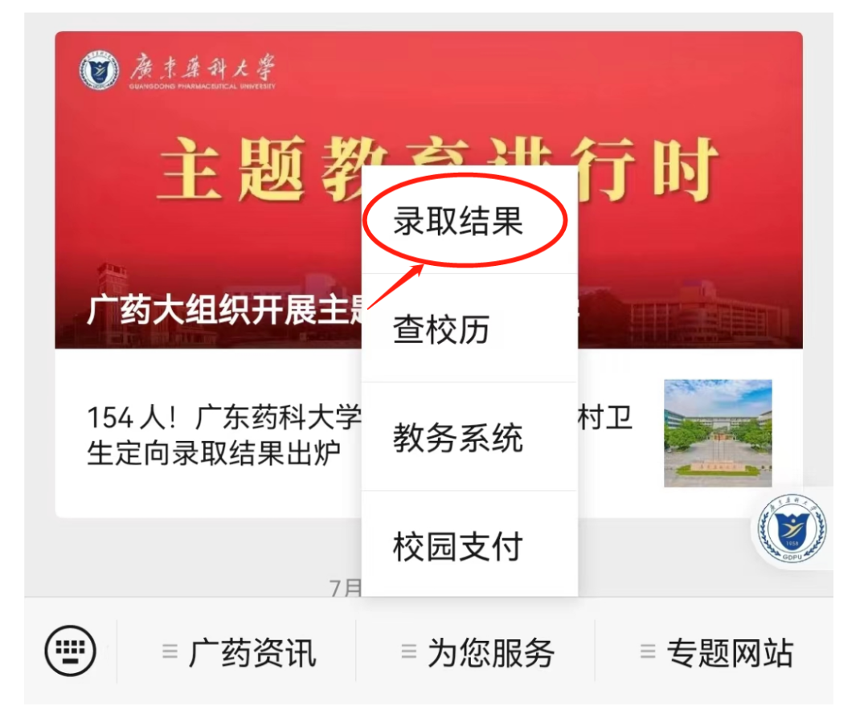Screen dimensions: 868x706
Task: Tap the date label under the card
Action: click(346, 587)
